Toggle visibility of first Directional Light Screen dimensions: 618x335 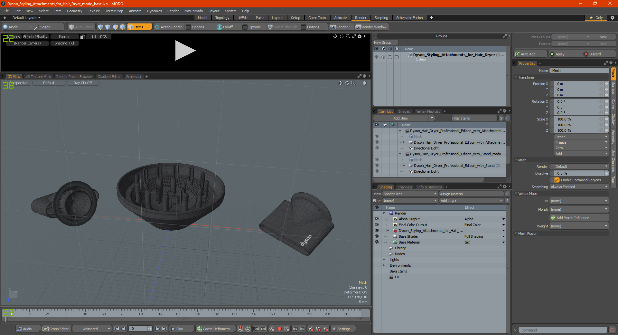pyautogui.click(x=377, y=148)
